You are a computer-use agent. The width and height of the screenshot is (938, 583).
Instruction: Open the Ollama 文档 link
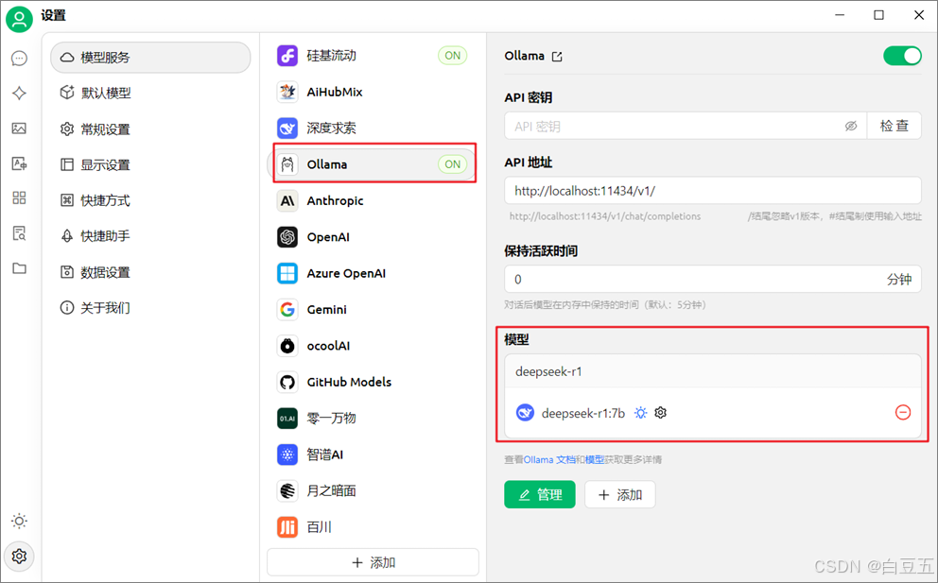coord(549,460)
